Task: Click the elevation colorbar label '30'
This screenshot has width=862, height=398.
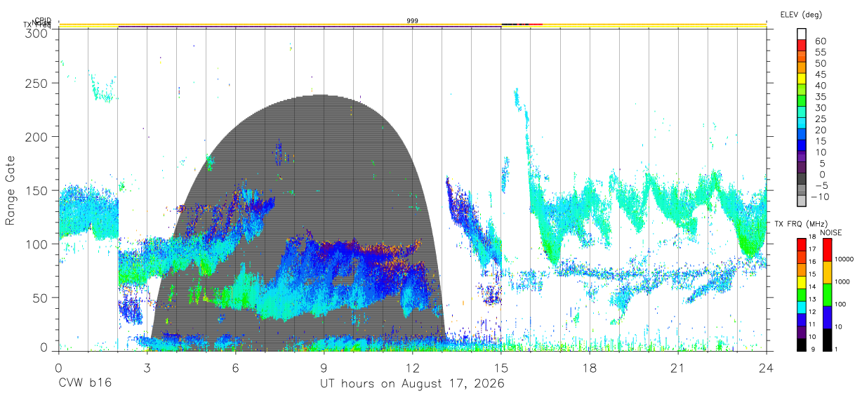Action: (820, 107)
